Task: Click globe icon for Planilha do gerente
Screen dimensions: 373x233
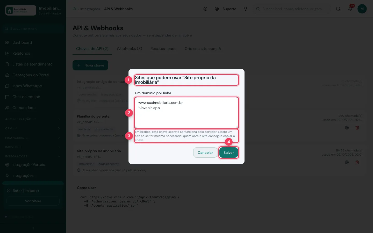Action: click(347, 128)
